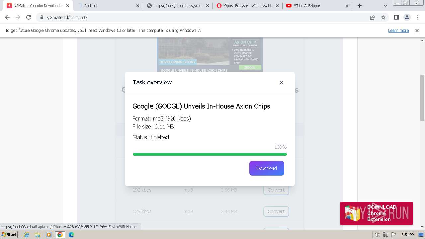Go back to the previous page
Screen dimensions: 425x239
click(7, 18)
